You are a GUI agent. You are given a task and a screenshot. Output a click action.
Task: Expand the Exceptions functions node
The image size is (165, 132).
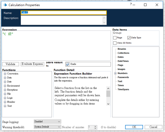(x=5, y=90)
